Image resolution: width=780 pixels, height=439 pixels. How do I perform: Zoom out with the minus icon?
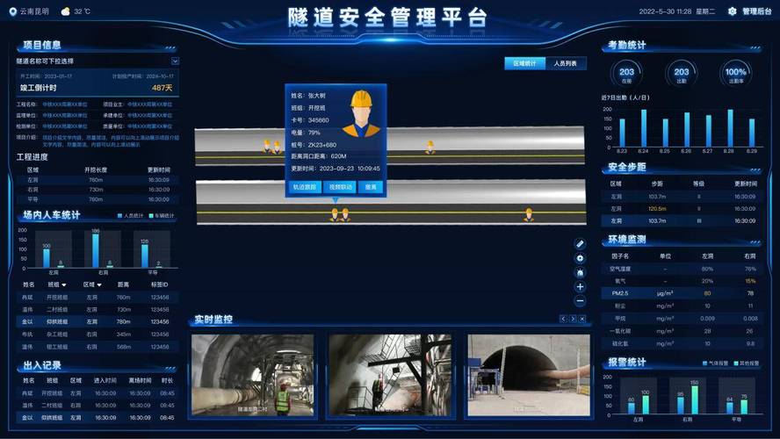(x=580, y=301)
